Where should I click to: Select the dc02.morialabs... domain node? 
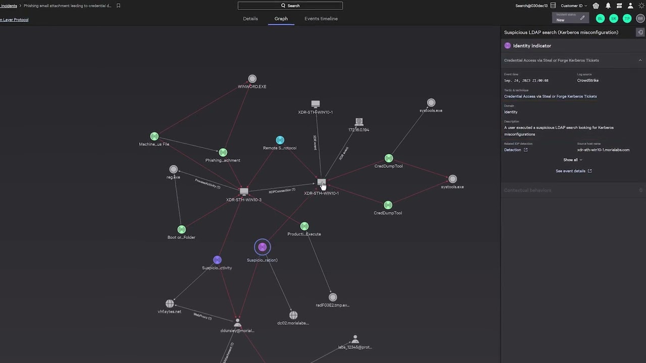click(293, 315)
